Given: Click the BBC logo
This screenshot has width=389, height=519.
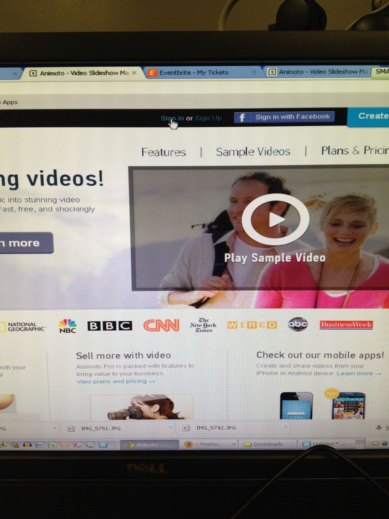Looking at the screenshot, I should (x=110, y=326).
